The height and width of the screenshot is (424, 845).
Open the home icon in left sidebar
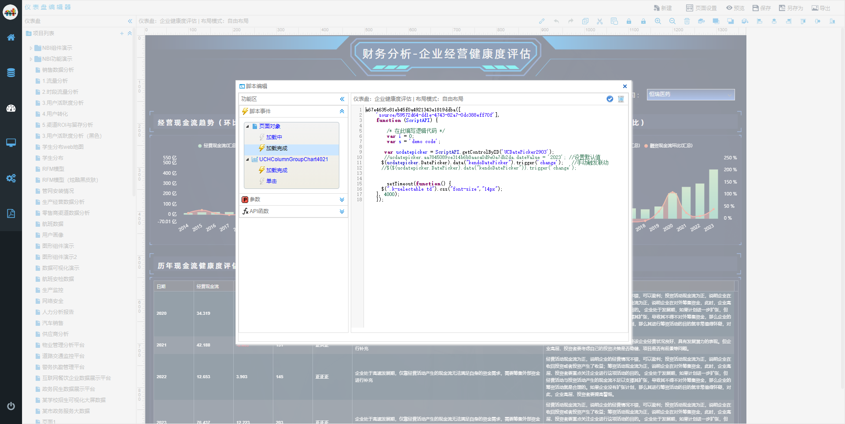11,37
